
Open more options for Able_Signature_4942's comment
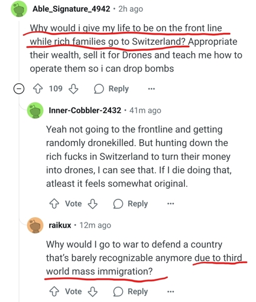point(151,89)
